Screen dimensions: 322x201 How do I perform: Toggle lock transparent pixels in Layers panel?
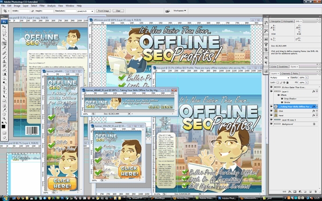pos(277,83)
